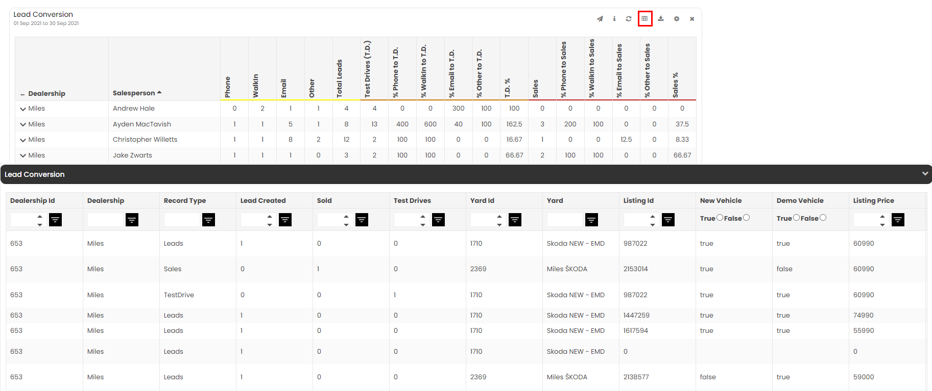The width and height of the screenshot is (932, 391).
Task: Click filter icon for Listing Price column
Action: click(x=898, y=220)
